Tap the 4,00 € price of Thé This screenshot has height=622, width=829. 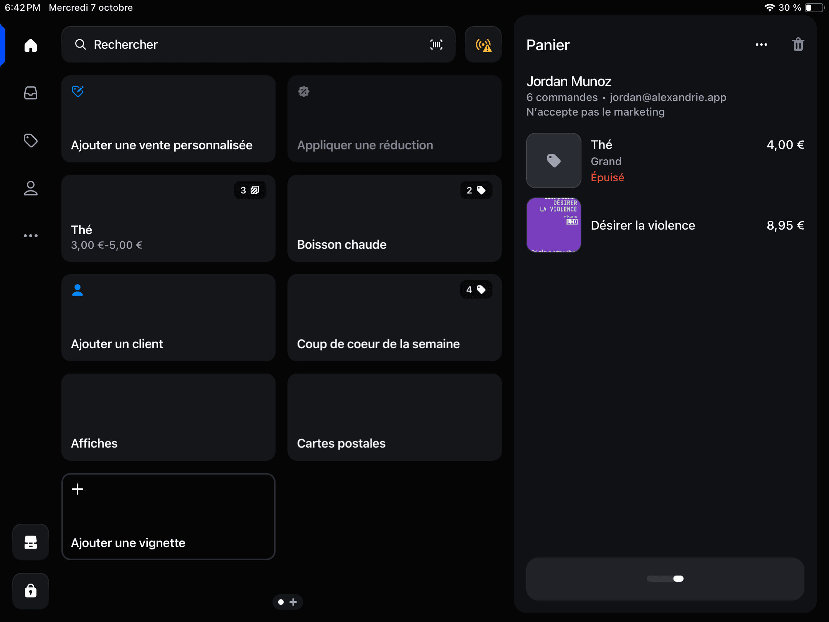click(785, 145)
